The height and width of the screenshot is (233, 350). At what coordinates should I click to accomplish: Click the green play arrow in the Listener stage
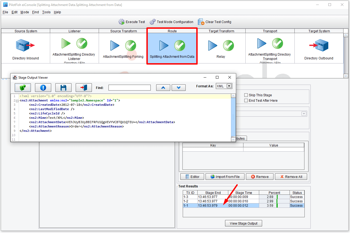[x=66, y=43]
